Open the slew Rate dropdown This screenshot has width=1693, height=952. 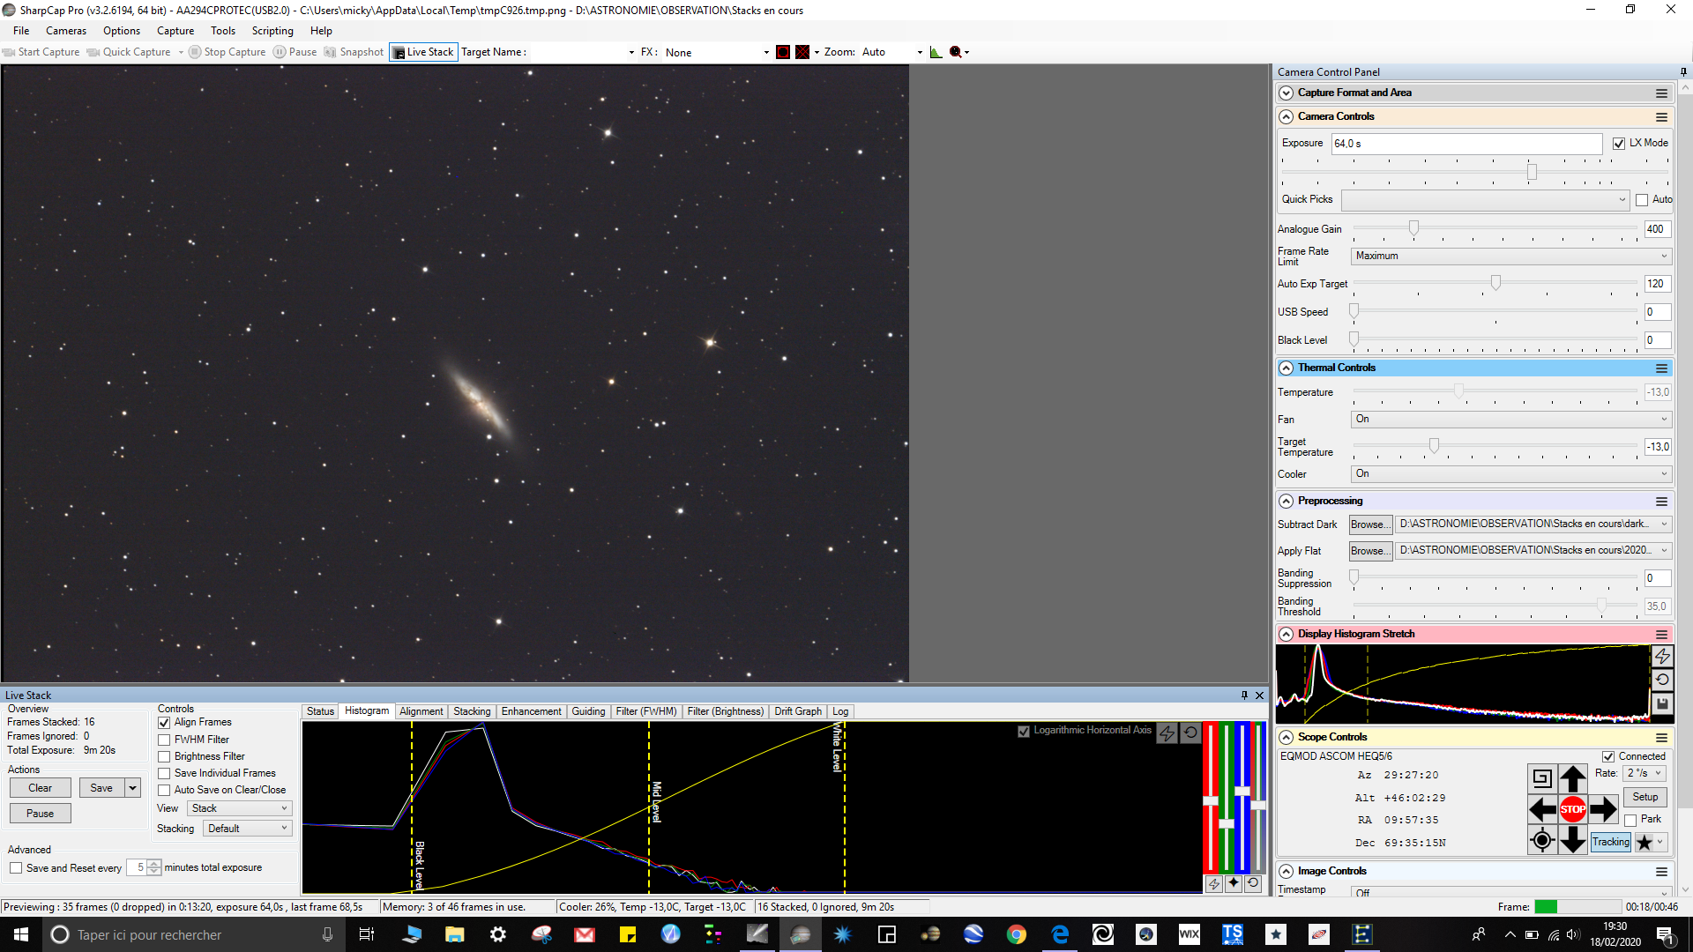click(x=1645, y=773)
